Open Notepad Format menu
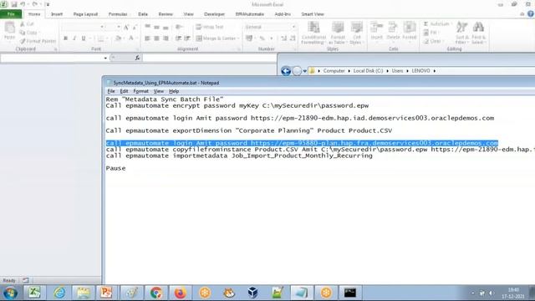Image resolution: width=535 pixels, height=301 pixels. tap(141, 91)
